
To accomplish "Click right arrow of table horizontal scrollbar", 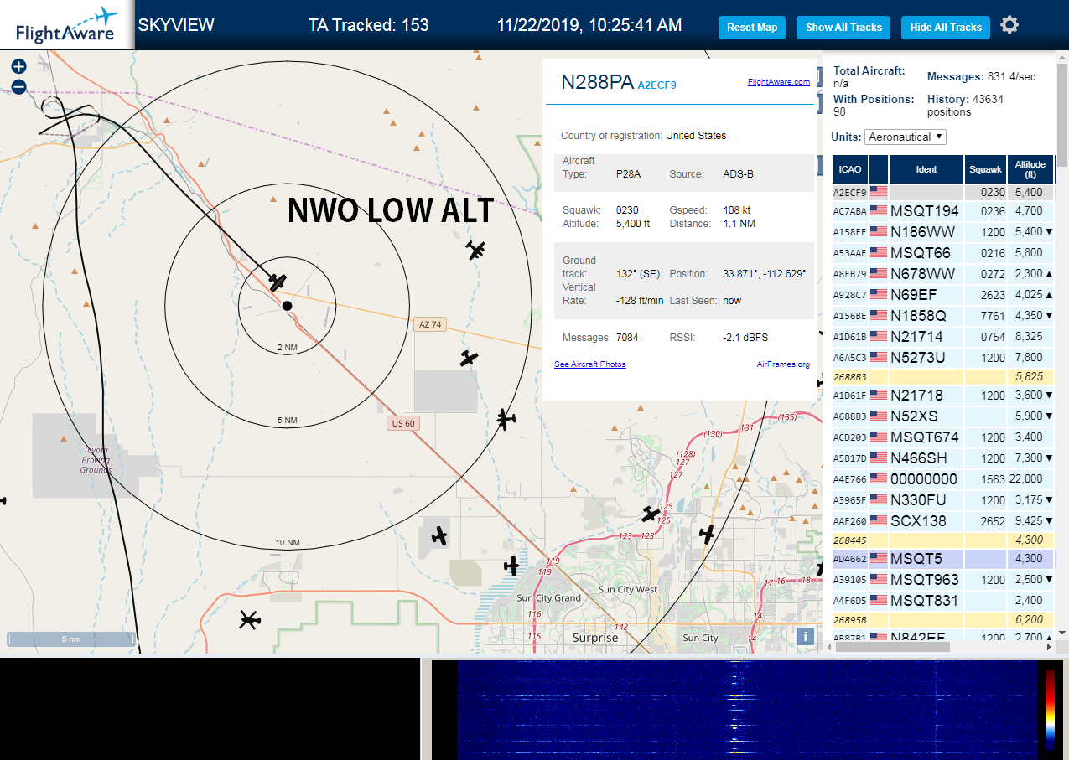I will pos(1048,646).
